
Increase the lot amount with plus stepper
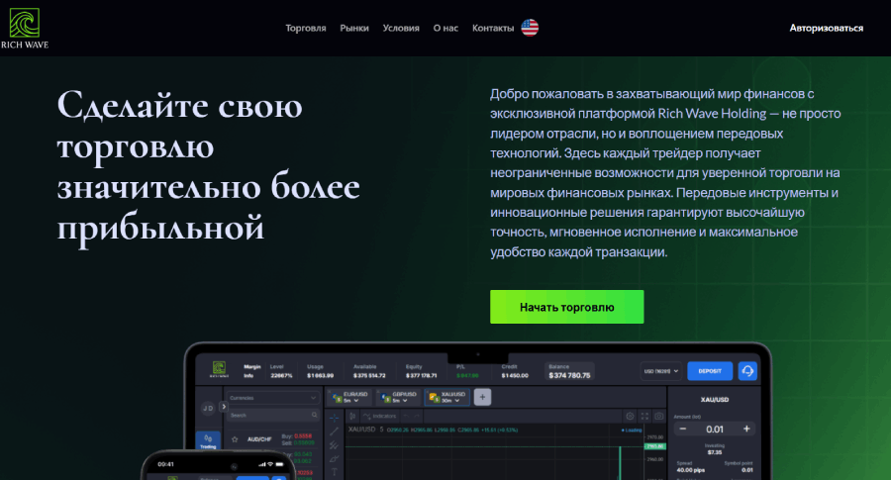746,429
